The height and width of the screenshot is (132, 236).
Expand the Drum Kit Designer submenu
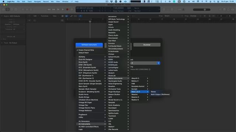click(91, 59)
